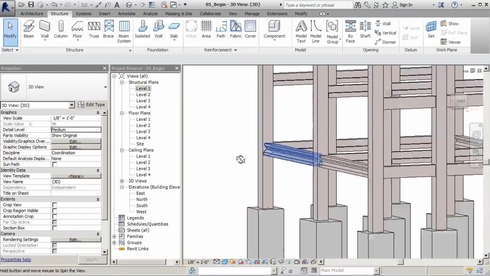Open the Component tool
Image resolution: width=490 pixels, height=276 pixels.
(274, 31)
